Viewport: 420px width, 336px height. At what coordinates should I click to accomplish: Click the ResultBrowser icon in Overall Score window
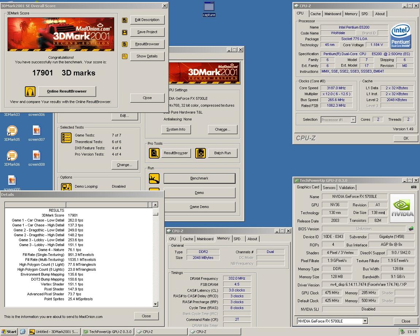tap(125, 44)
